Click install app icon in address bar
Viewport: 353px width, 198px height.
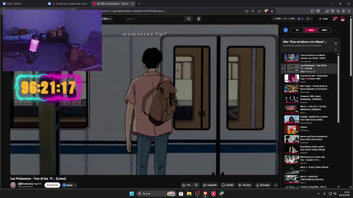tap(247, 11)
